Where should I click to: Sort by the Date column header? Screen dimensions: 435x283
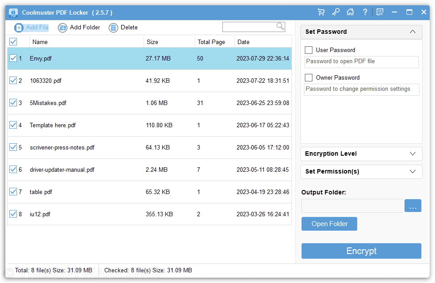coord(243,42)
